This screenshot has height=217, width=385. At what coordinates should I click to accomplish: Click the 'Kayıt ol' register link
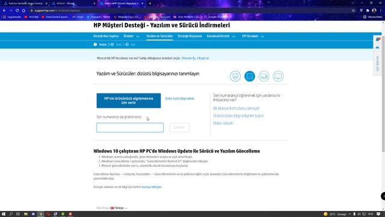coord(203,58)
